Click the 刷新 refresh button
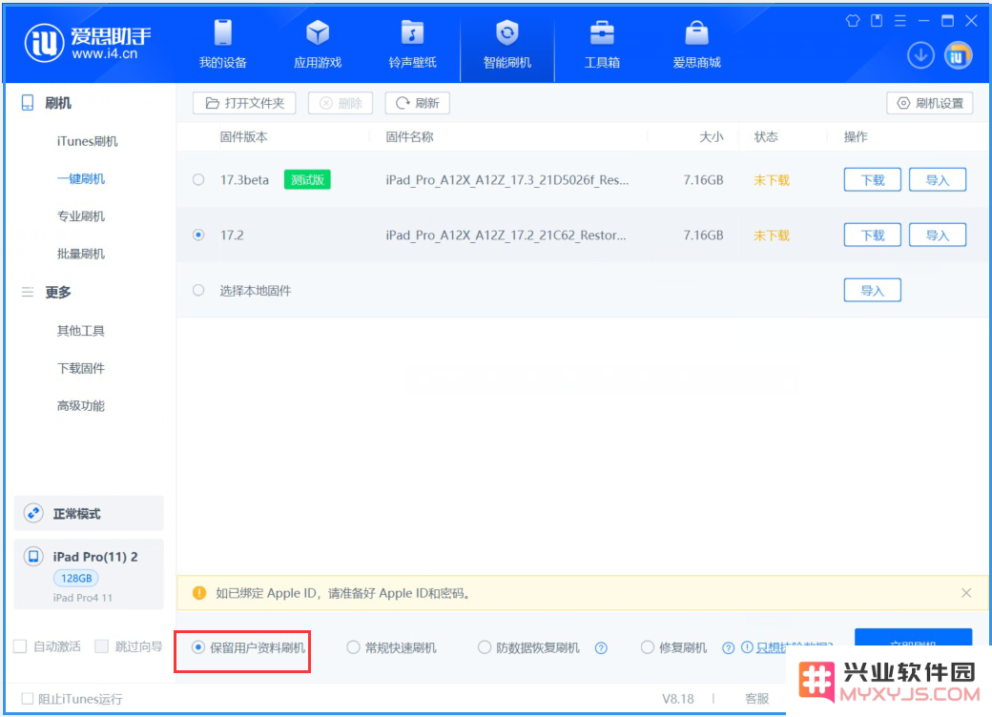This screenshot has height=717, width=992. pyautogui.click(x=418, y=103)
